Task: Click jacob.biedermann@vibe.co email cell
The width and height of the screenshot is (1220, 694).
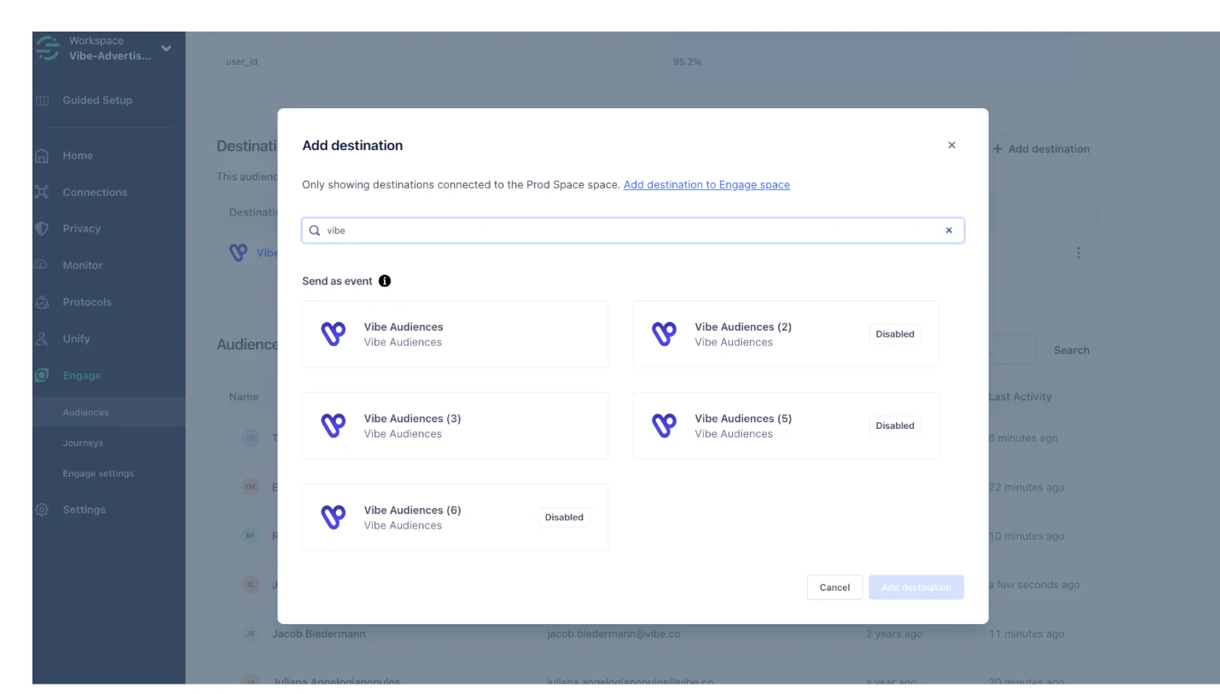Action: 613,634
